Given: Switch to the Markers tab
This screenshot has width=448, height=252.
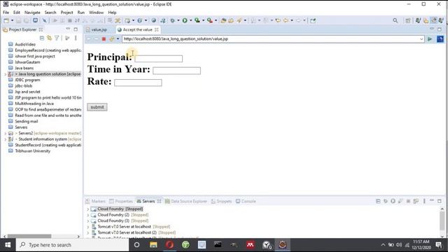Looking at the screenshot, I should click(95, 201).
